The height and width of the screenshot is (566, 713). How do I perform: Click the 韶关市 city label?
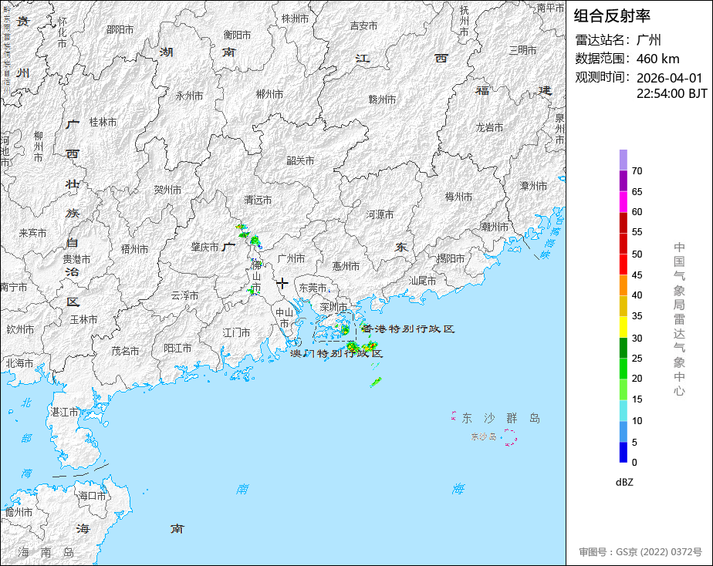pyautogui.click(x=300, y=160)
